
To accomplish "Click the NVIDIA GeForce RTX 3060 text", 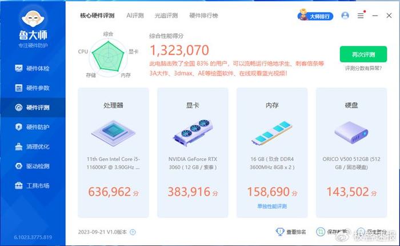I will tap(193, 163).
